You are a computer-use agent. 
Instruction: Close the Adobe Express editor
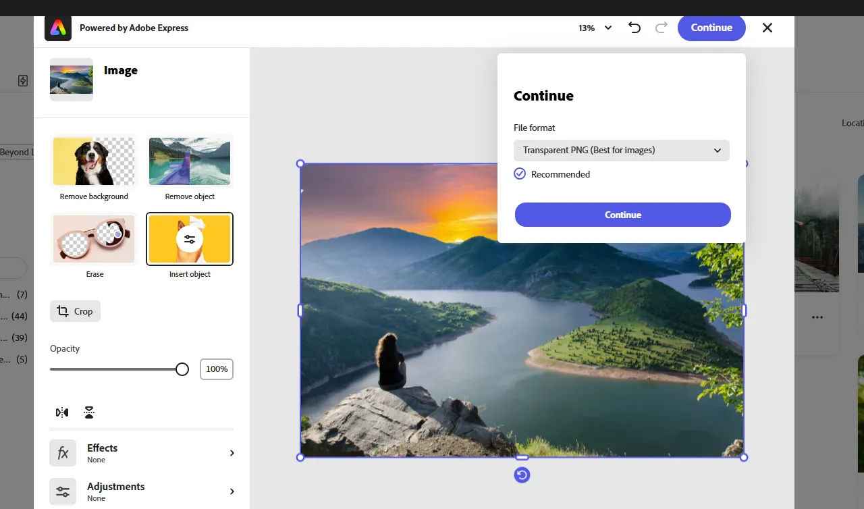pos(767,28)
